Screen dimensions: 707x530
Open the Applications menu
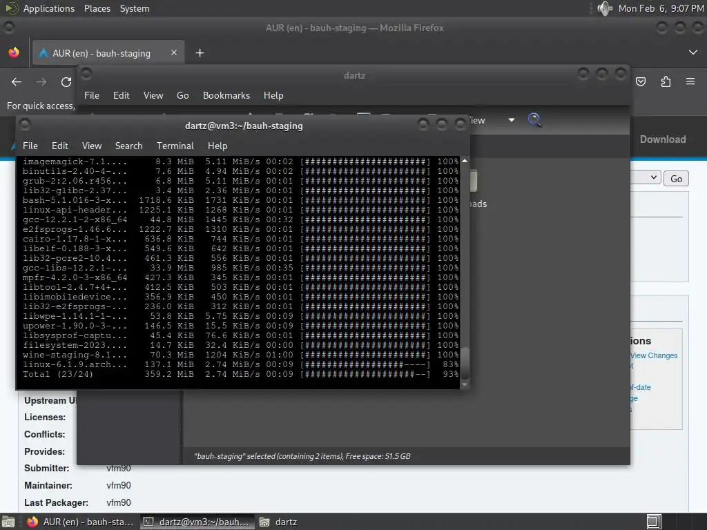[49, 8]
